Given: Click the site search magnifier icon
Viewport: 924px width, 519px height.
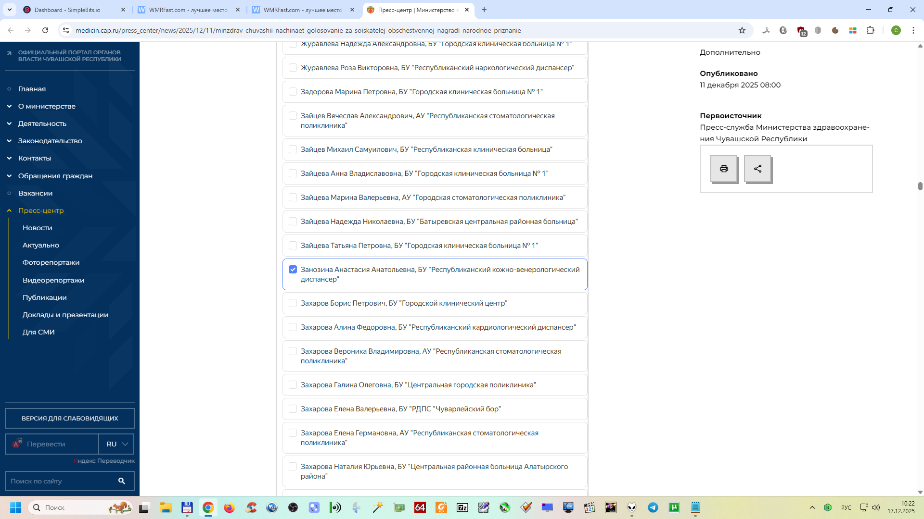Looking at the screenshot, I should pos(122,481).
